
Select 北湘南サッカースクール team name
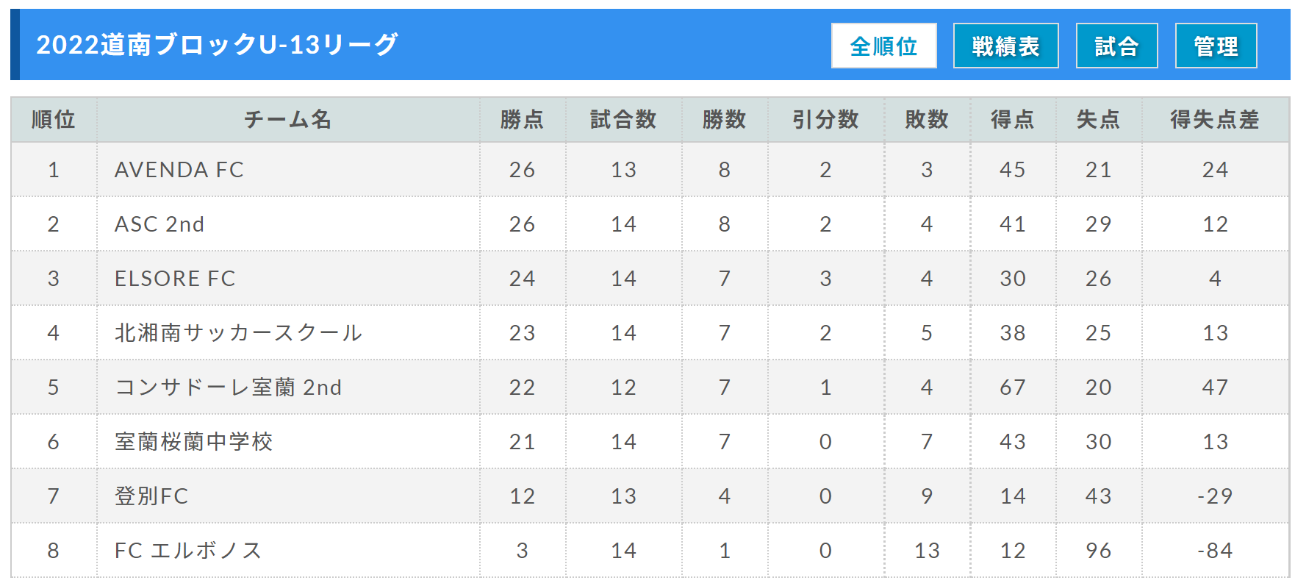(238, 333)
